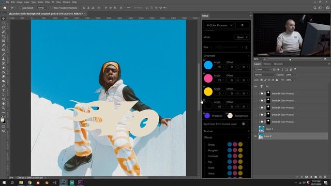Toggle the yellow dot for the Contrast effect
331x186 pixels.
pyautogui.click(x=240, y=156)
